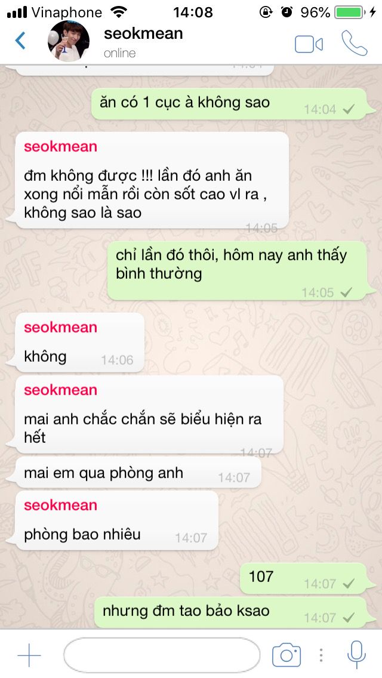Tap the online status text
Image resolution: width=382 pixels, height=678 pixels.
[120, 53]
